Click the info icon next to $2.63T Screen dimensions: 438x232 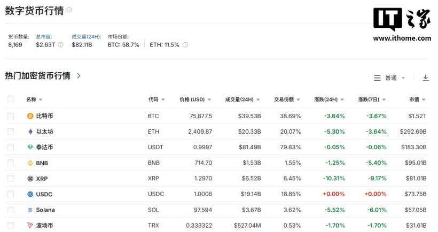60,45
